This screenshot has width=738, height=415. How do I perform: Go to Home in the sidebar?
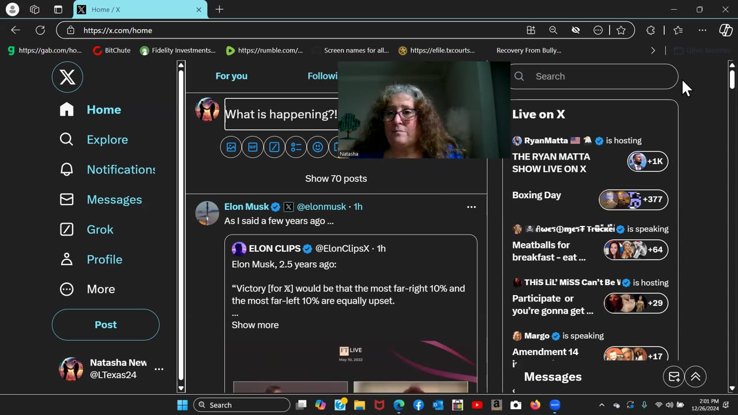[x=91, y=110]
